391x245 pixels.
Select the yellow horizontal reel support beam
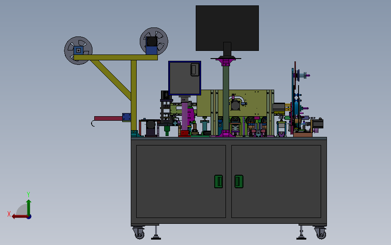click(115, 58)
